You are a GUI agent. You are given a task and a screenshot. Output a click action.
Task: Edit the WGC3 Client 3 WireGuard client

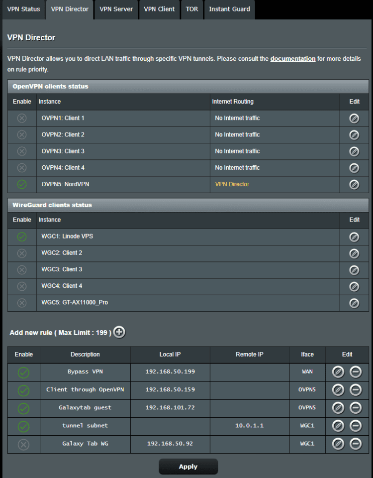pyautogui.click(x=354, y=269)
